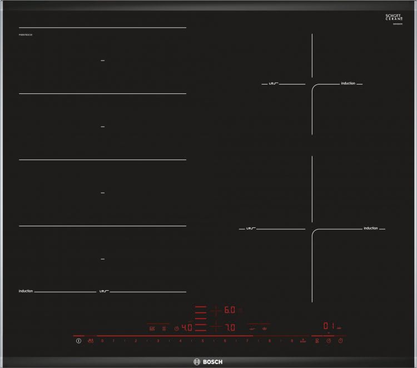This screenshot has width=417, height=368.
Task: Set power level 2 on the slider
Action: [136, 341]
